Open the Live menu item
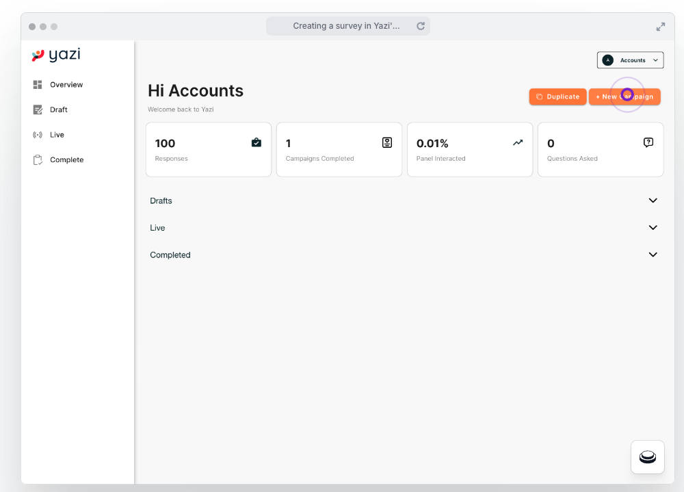684x492 pixels. [x=57, y=135]
